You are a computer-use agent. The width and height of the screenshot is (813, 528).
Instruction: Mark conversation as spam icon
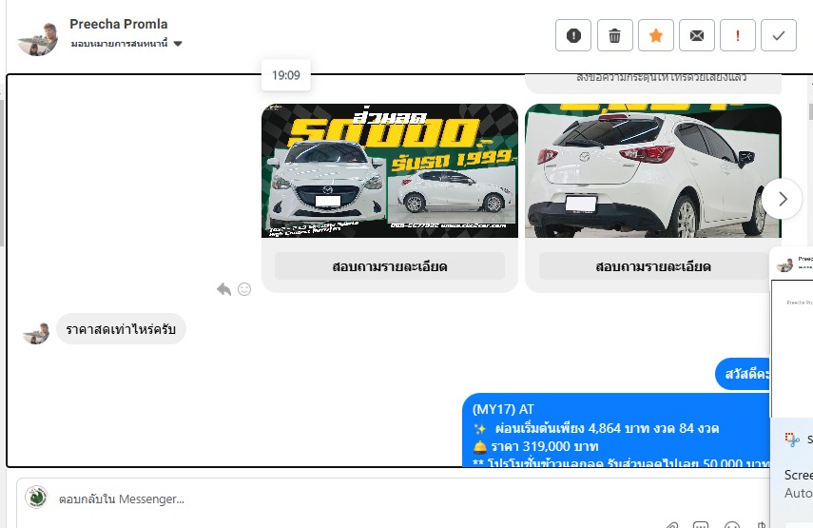coord(573,35)
